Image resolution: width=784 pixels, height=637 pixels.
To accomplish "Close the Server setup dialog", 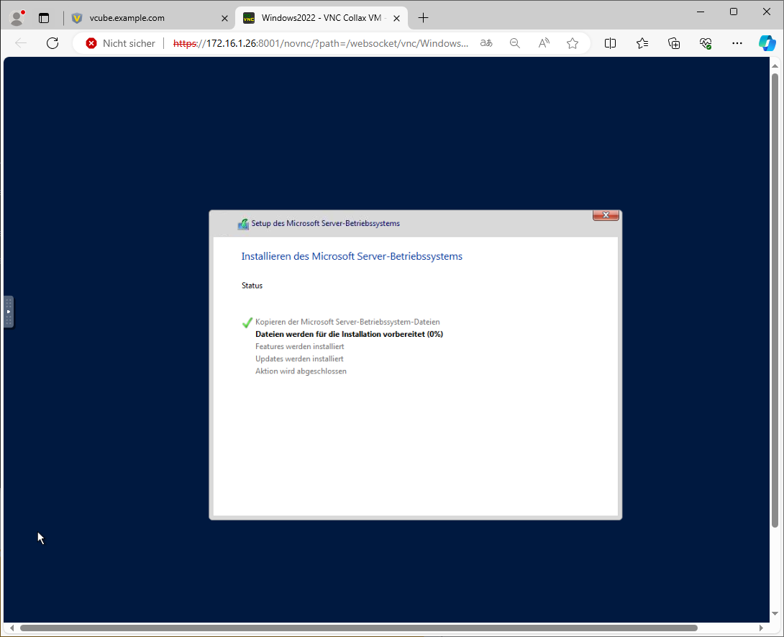I will coord(606,215).
